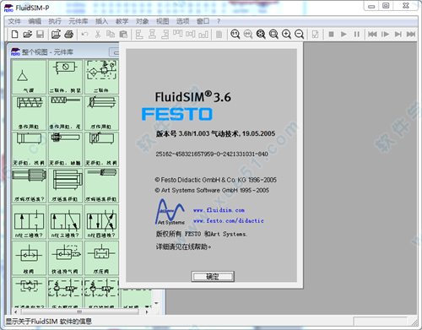
Task: Select the double acting cylinder in second row
Action: 101,113
